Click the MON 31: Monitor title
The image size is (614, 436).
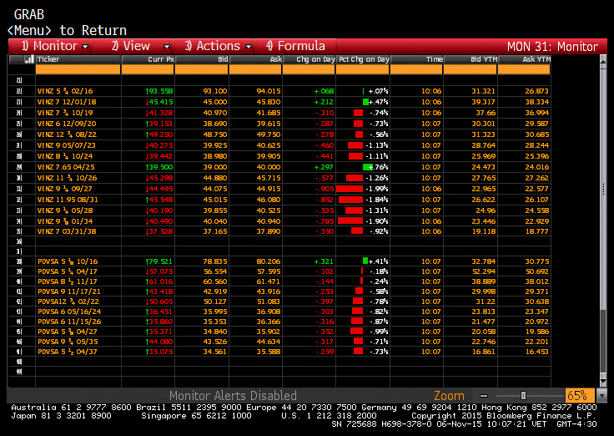pyautogui.click(x=552, y=47)
